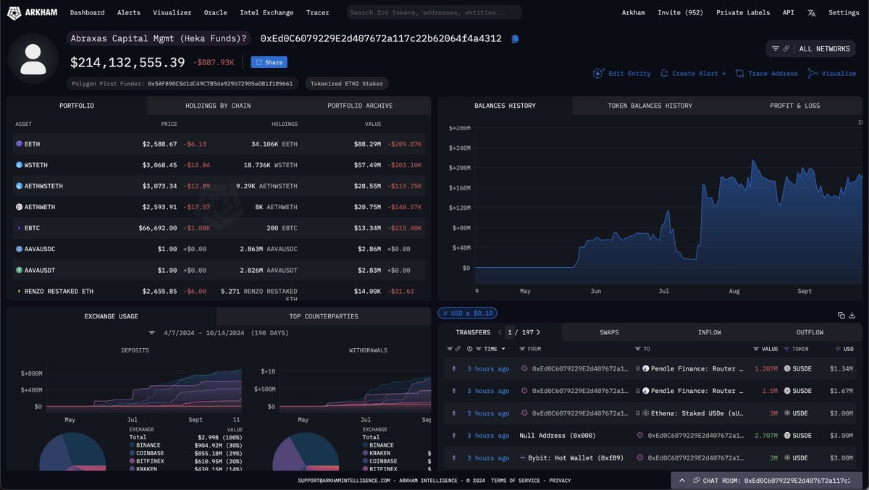Viewport: 869px width, 490px height.
Task: Click the entity profile avatar
Action: tap(33, 59)
